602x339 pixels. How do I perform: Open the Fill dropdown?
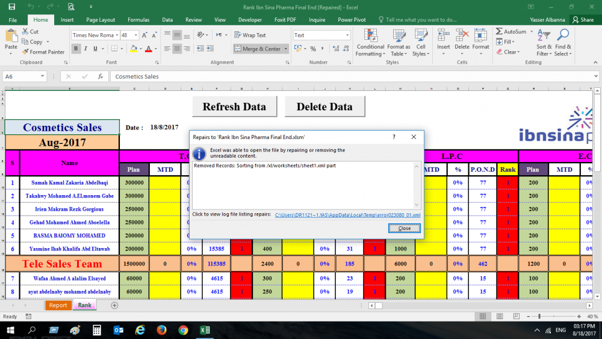point(505,42)
